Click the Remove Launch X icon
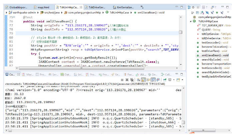The width and height of the screenshot is (232, 135). (127, 80)
